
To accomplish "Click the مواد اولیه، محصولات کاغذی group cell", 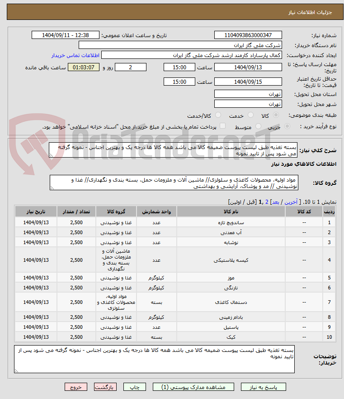I will coord(116,302).
